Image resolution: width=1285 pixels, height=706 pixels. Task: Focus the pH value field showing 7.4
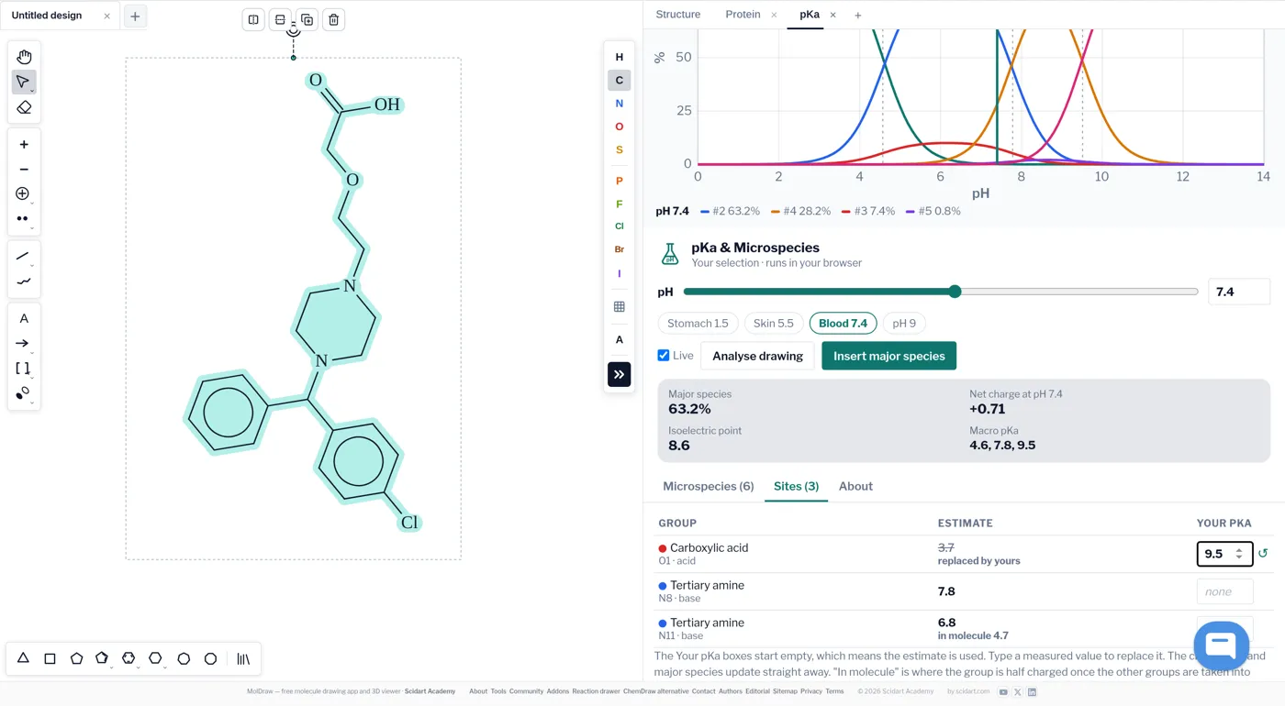click(x=1238, y=292)
